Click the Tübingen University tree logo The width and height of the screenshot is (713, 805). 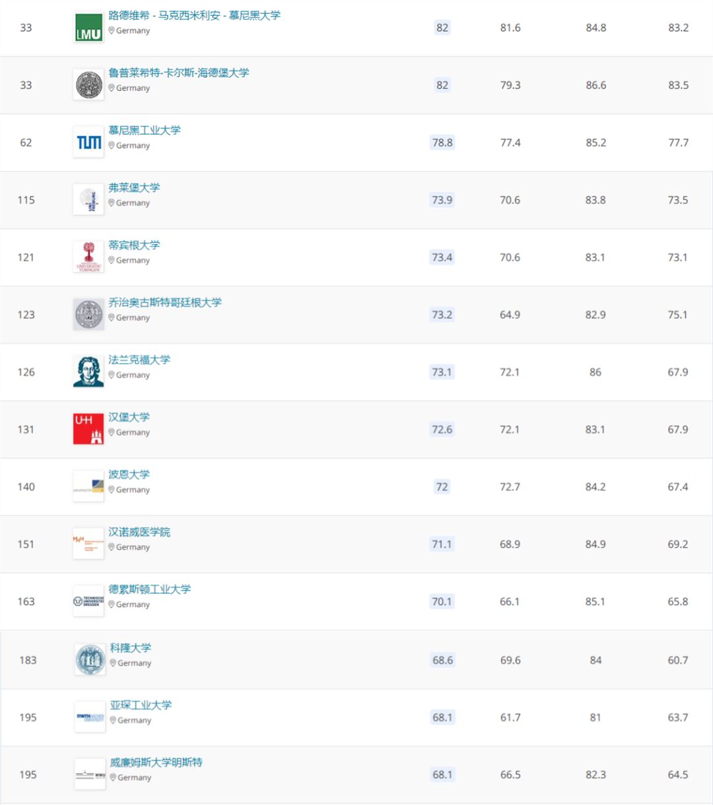tap(88, 257)
